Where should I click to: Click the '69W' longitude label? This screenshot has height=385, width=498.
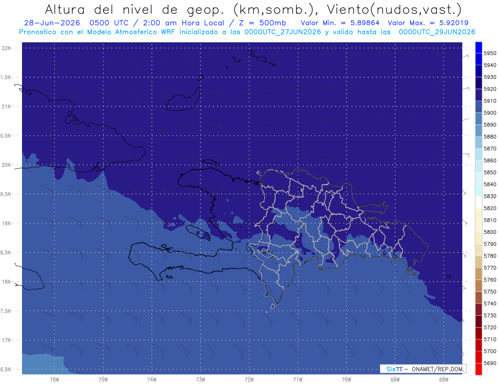click(x=395, y=379)
